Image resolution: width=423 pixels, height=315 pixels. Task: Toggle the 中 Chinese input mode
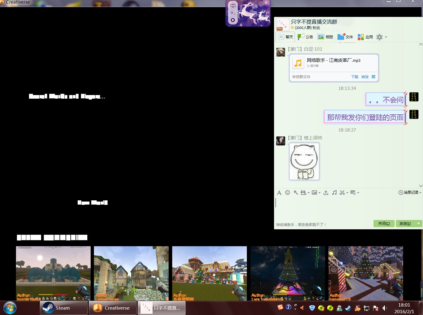pos(233,6)
